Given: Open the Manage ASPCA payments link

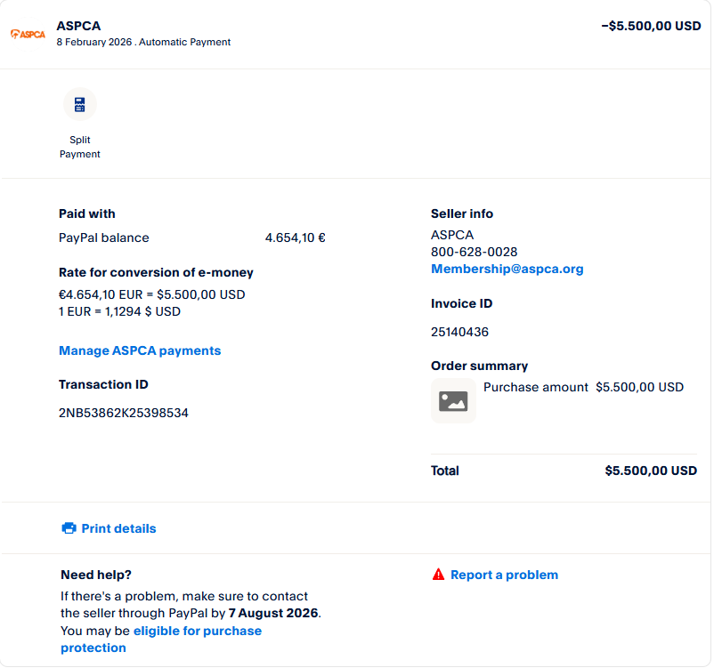Looking at the screenshot, I should point(140,350).
